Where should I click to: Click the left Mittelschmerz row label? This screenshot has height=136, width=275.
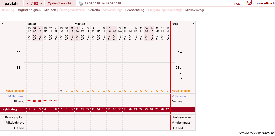click(15, 123)
